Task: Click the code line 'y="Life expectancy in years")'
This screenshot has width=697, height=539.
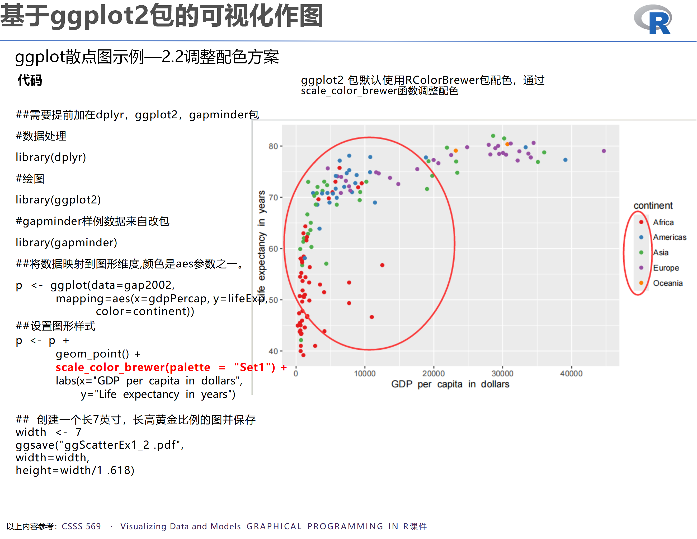Action: pyautogui.click(x=158, y=394)
